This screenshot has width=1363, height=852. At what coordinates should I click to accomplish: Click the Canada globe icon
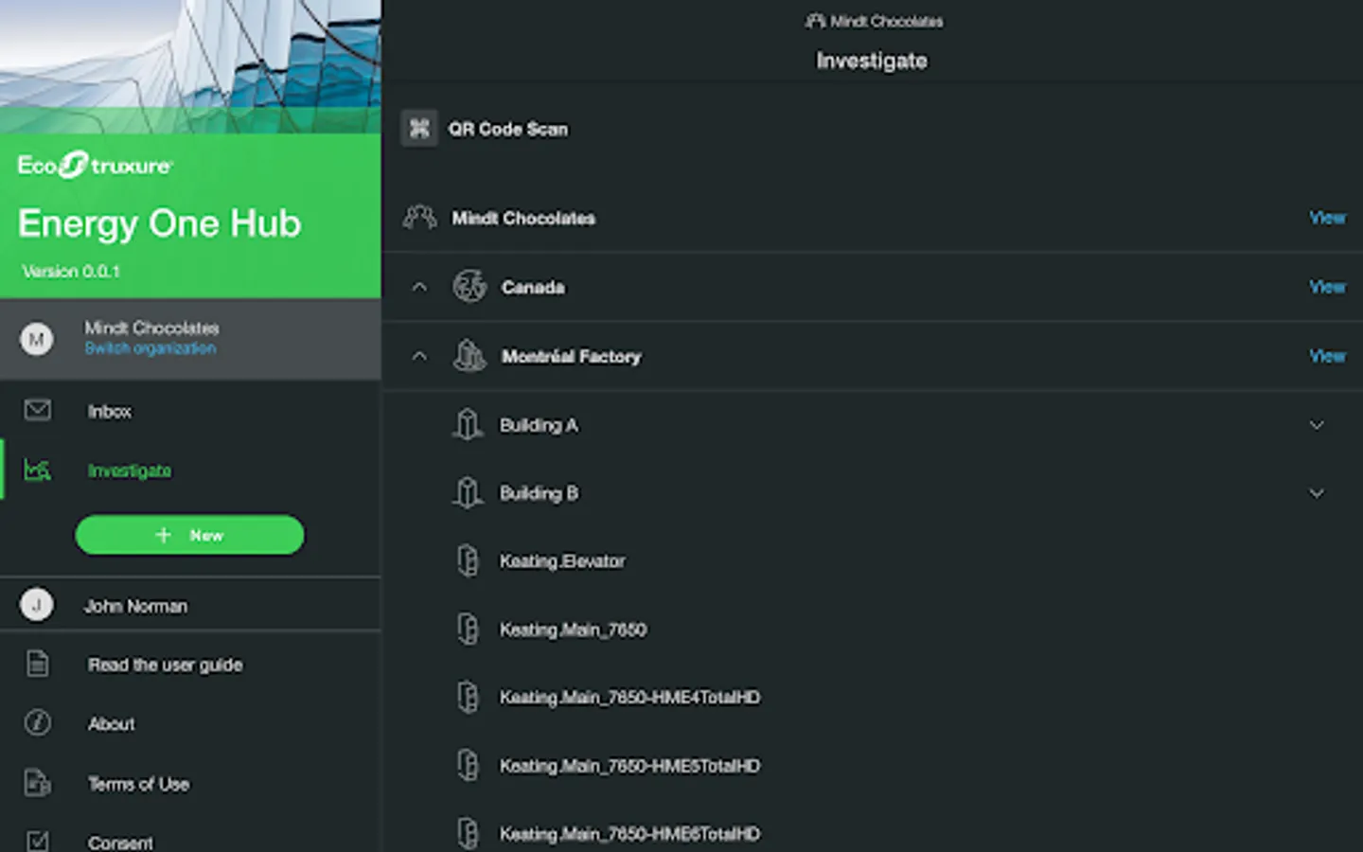[x=469, y=286]
